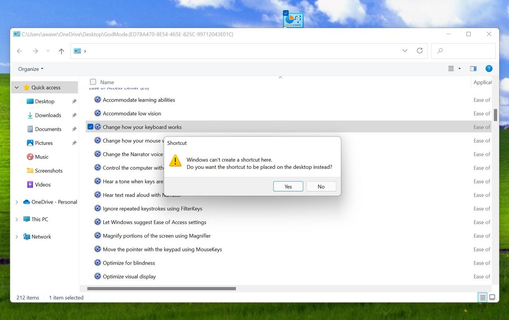Click the refresh icon in address bar
This screenshot has height=320, width=509.
(x=420, y=50)
